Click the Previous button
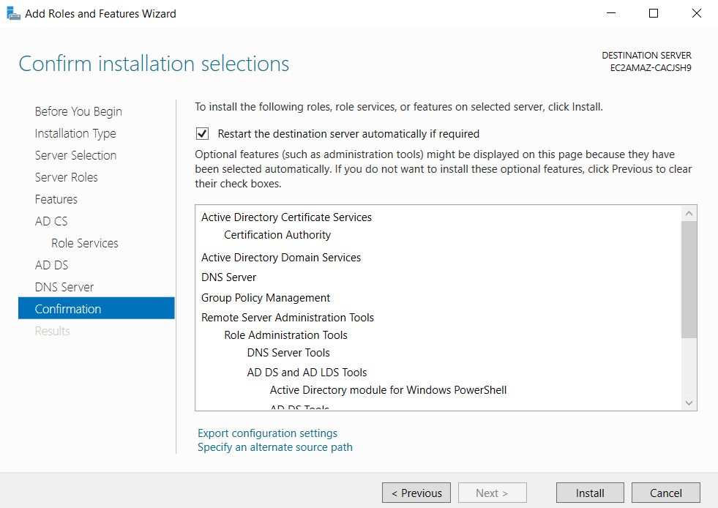 coord(416,493)
